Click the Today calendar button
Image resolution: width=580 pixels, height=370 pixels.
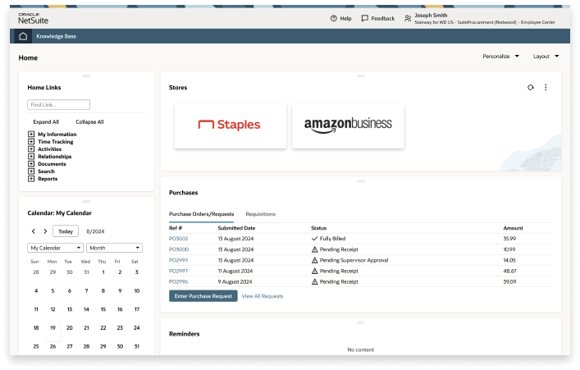(66, 231)
